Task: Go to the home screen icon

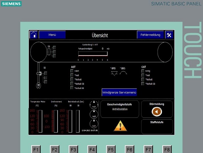Action: point(34,35)
